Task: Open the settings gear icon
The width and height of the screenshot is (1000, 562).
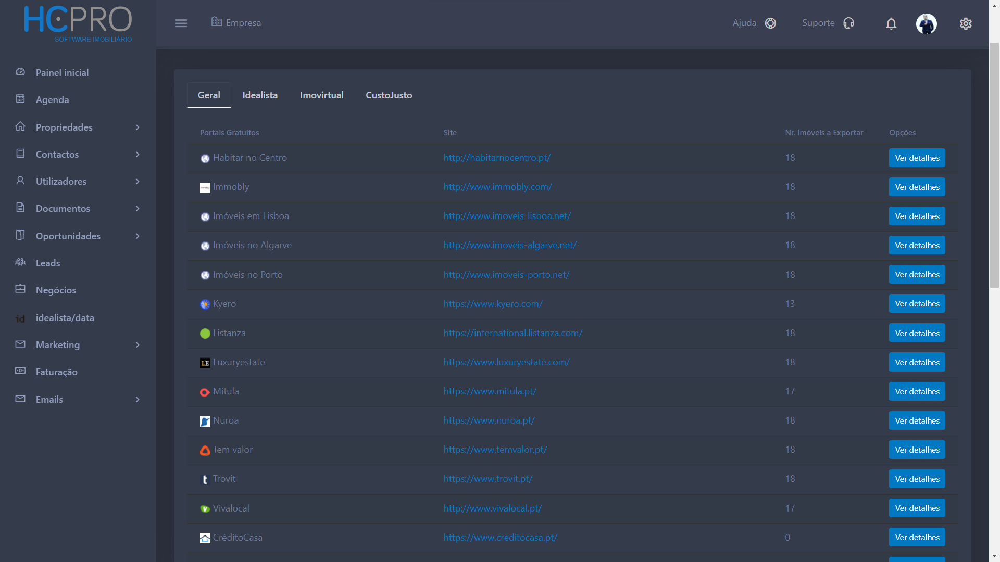Action: pos(966,23)
